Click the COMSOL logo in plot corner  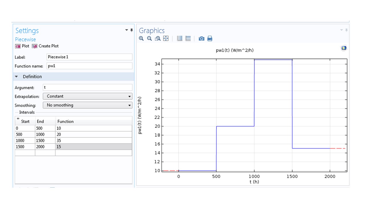[x=344, y=48]
